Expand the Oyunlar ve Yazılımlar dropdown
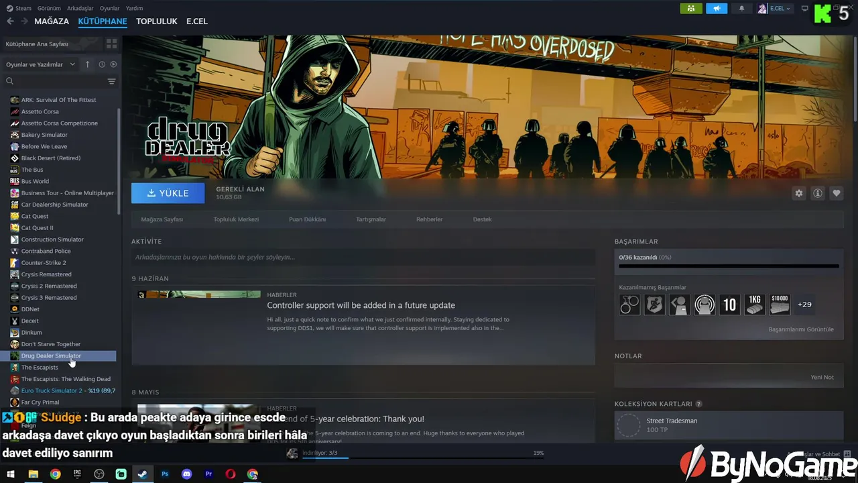This screenshot has width=858, height=483. [x=40, y=64]
